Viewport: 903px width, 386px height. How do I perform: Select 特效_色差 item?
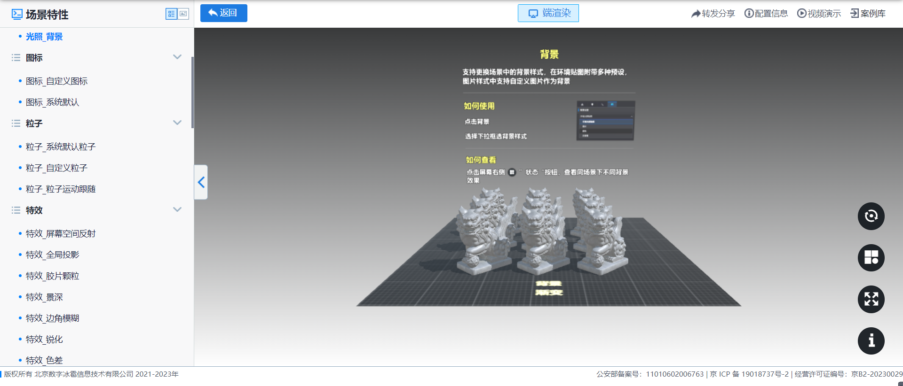[44, 360]
